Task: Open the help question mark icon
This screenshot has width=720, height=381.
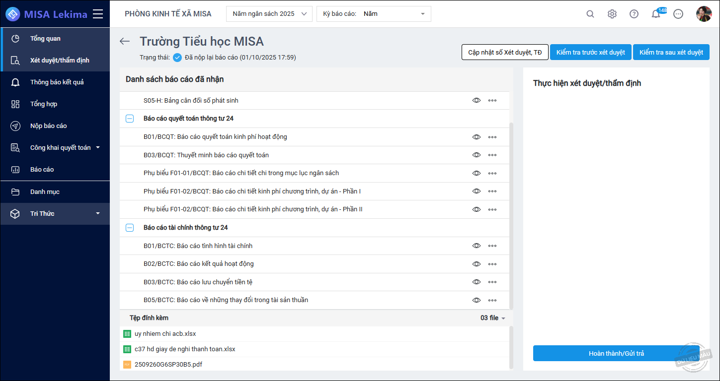Action: 634,14
